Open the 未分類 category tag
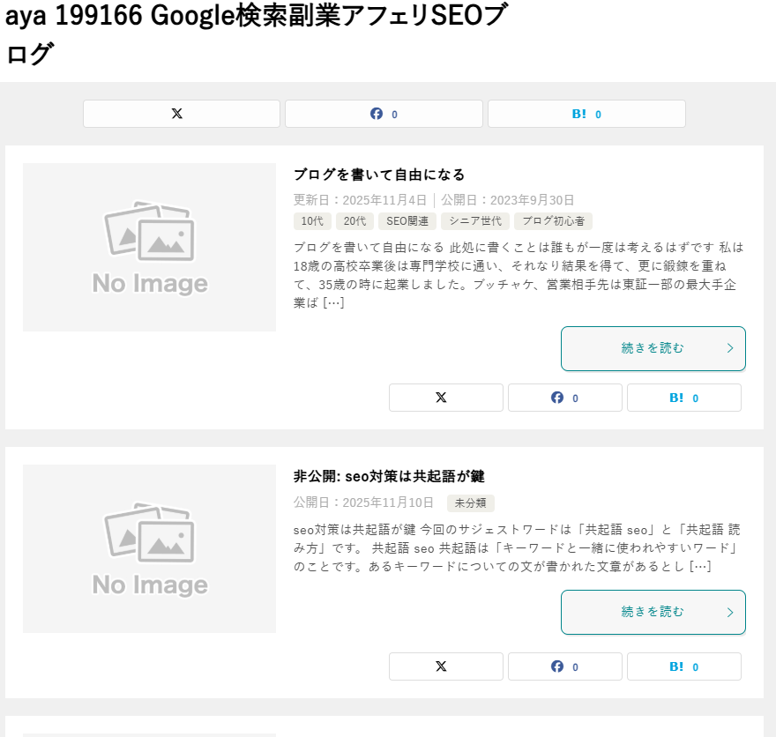Screen dimensions: 776x737 [471, 503]
